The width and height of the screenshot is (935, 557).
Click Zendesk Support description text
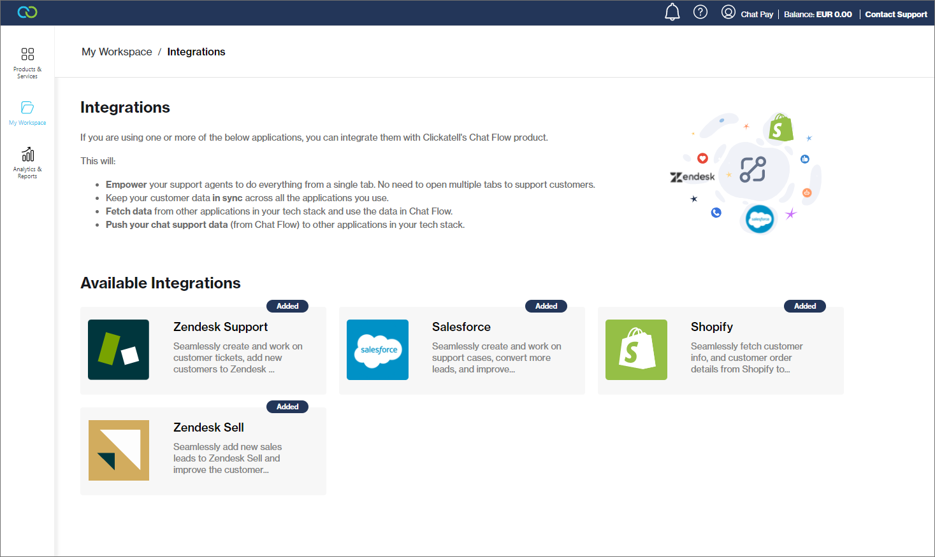point(238,358)
